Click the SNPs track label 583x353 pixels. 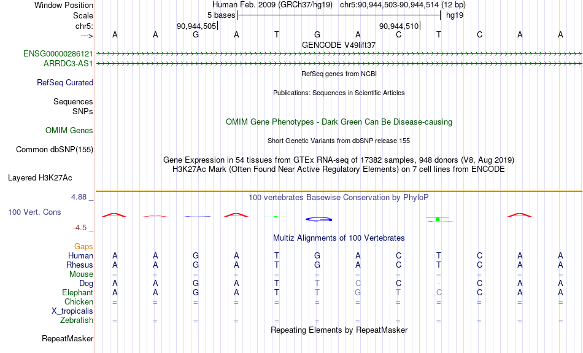click(x=83, y=111)
